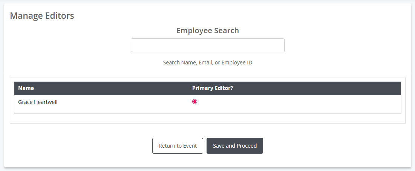This screenshot has height=171, width=415.
Task: Select the Grace Heartwell name cell
Action: pos(38,102)
